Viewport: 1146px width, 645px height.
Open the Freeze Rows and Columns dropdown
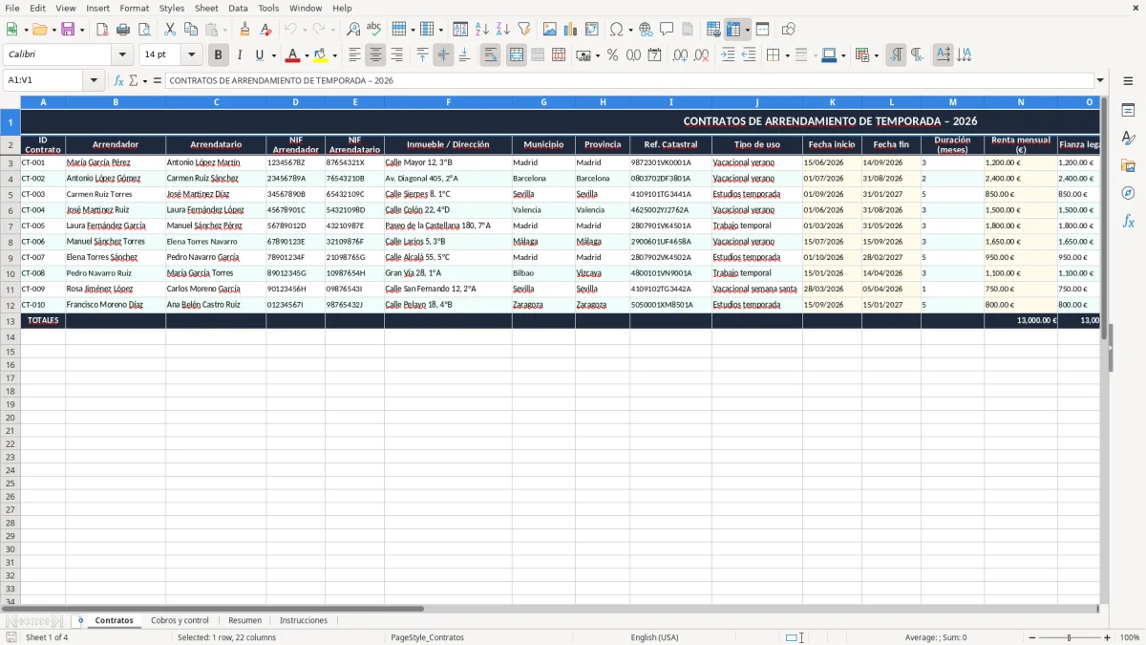click(x=747, y=30)
